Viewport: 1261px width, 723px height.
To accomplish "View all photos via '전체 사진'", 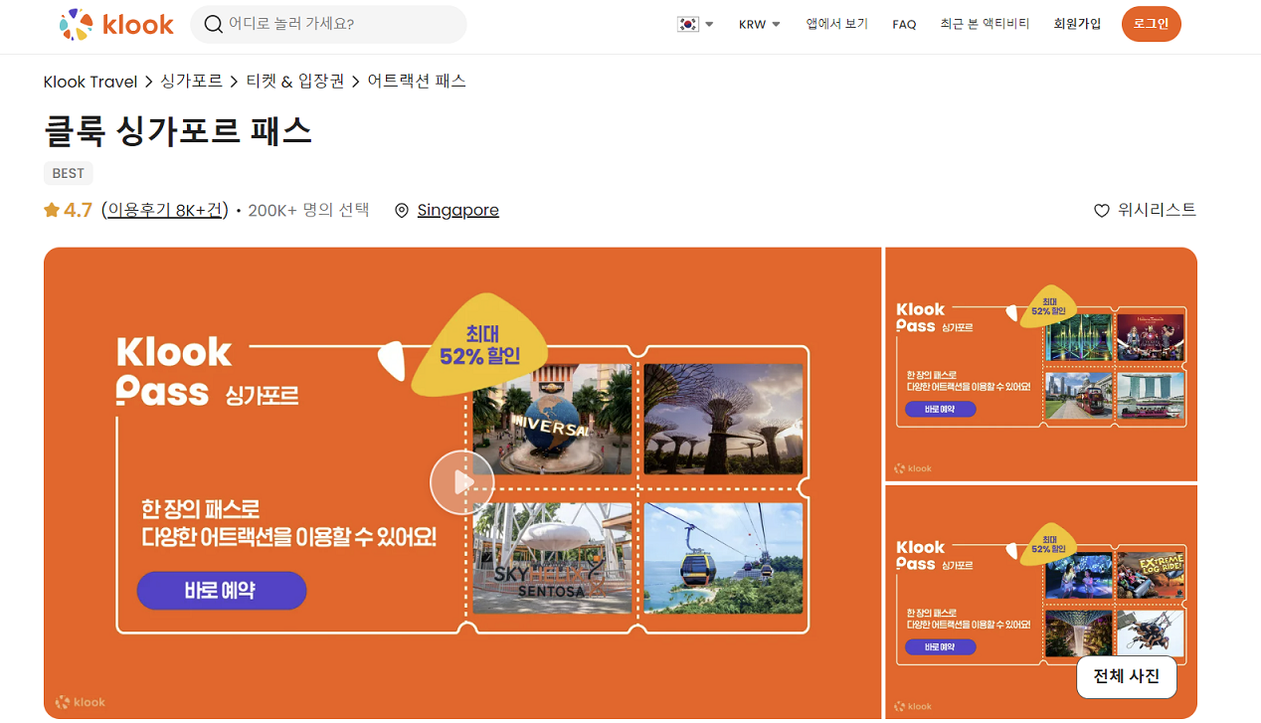I will [x=1127, y=676].
